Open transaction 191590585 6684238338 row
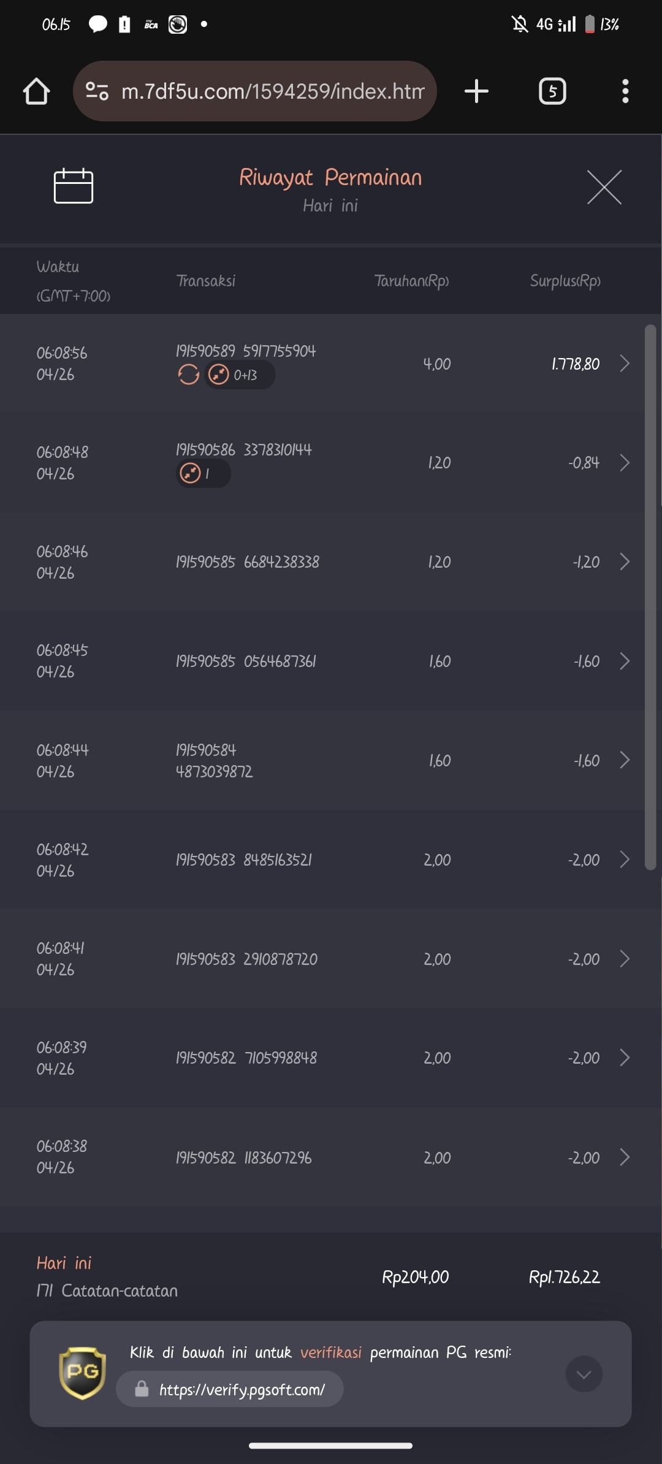This screenshot has width=662, height=1464. [x=331, y=562]
